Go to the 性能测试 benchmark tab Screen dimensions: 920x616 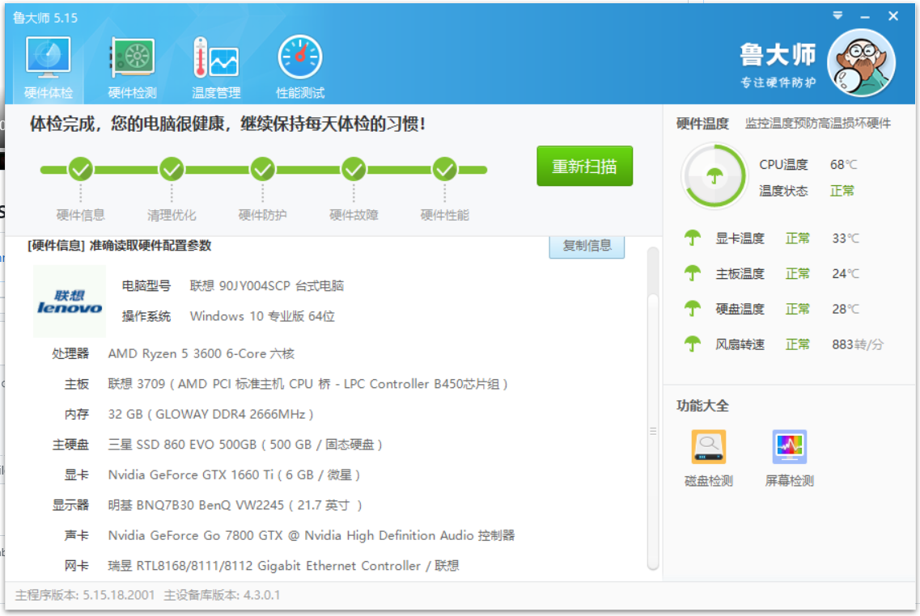tap(300, 67)
